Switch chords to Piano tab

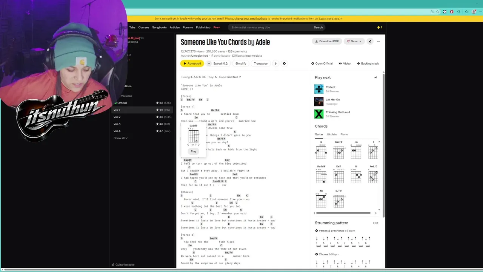click(x=344, y=134)
